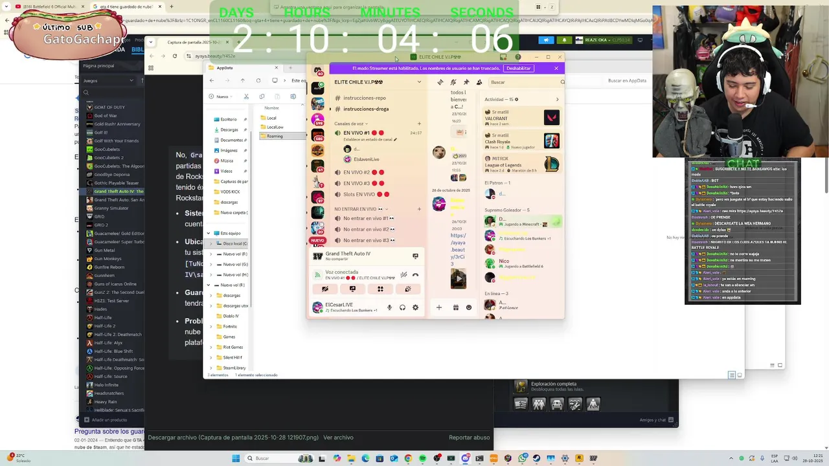Play the video attachment in Discord chat
Screen dimensions: 829x466
[458, 279]
